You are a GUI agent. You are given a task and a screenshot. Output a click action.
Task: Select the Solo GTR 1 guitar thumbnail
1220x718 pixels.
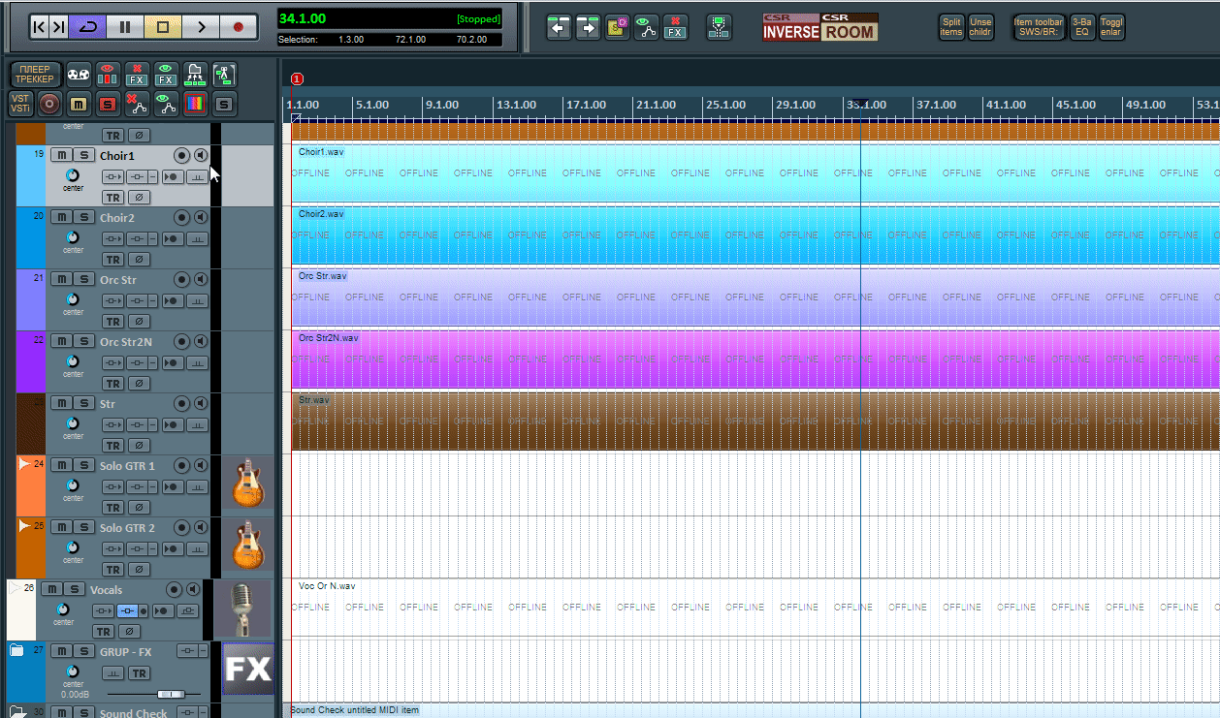click(x=247, y=484)
